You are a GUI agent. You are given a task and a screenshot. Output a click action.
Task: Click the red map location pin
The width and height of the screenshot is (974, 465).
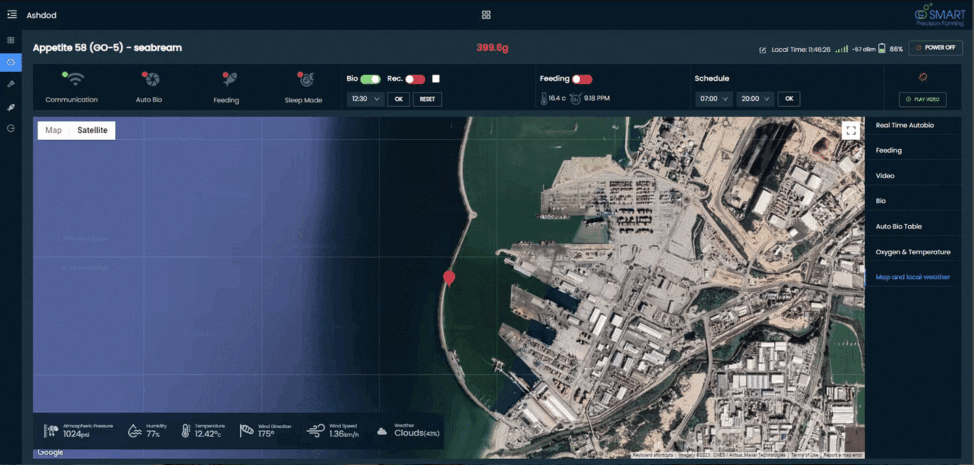coord(449,278)
